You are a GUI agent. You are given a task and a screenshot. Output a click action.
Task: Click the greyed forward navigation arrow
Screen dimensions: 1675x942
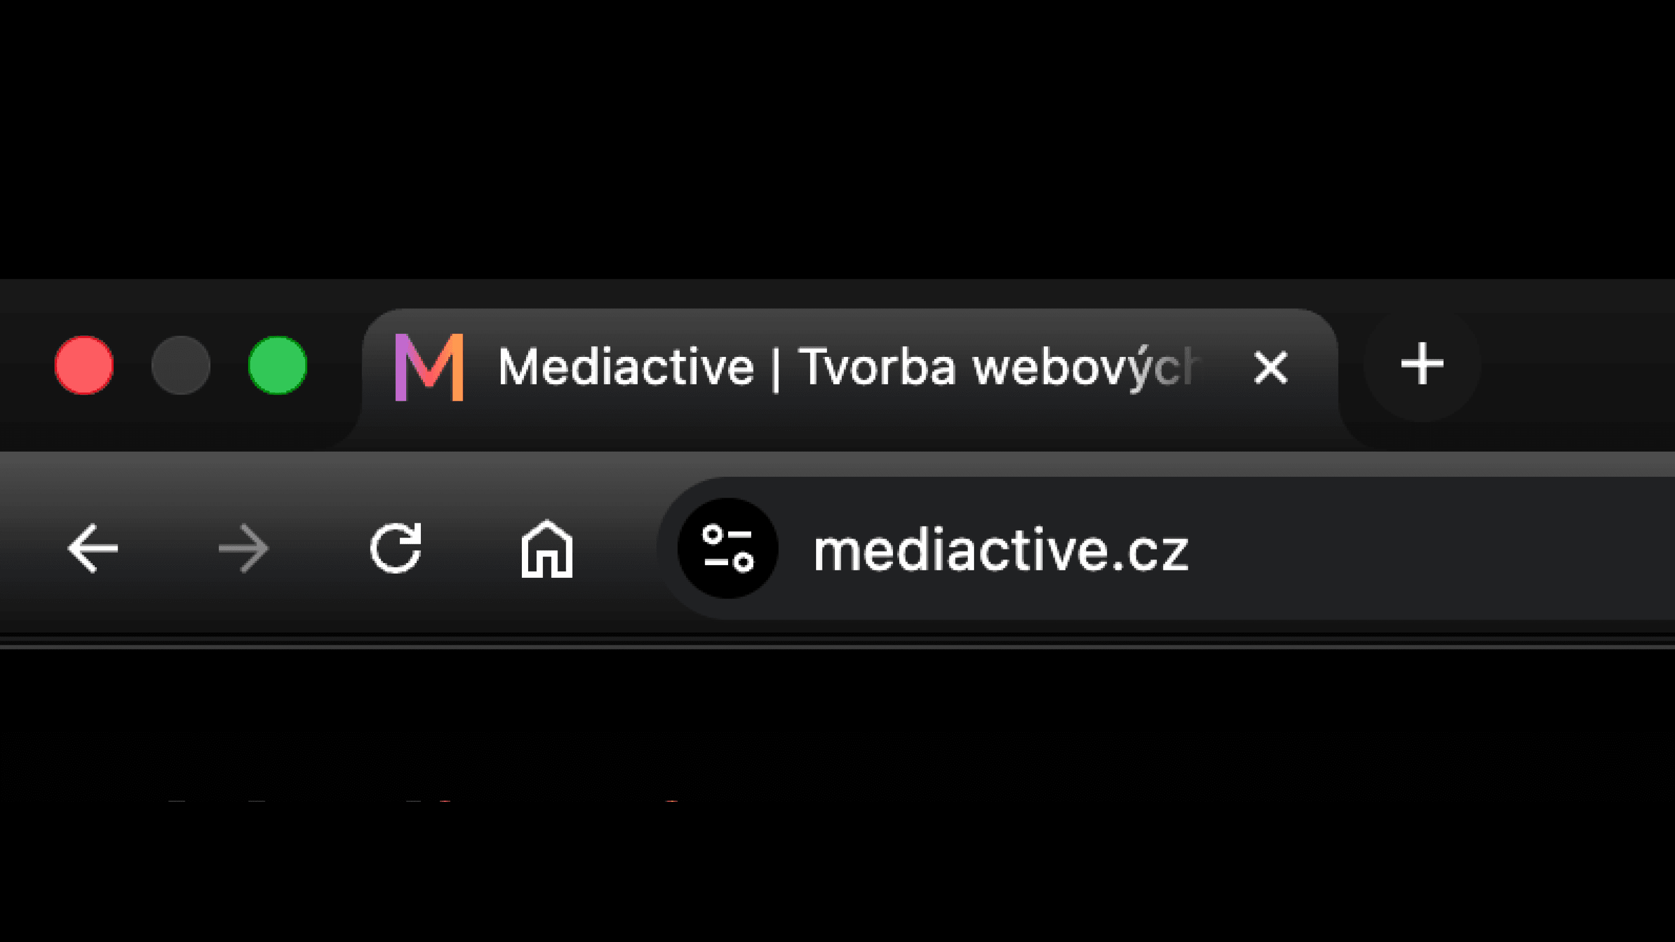coord(244,548)
